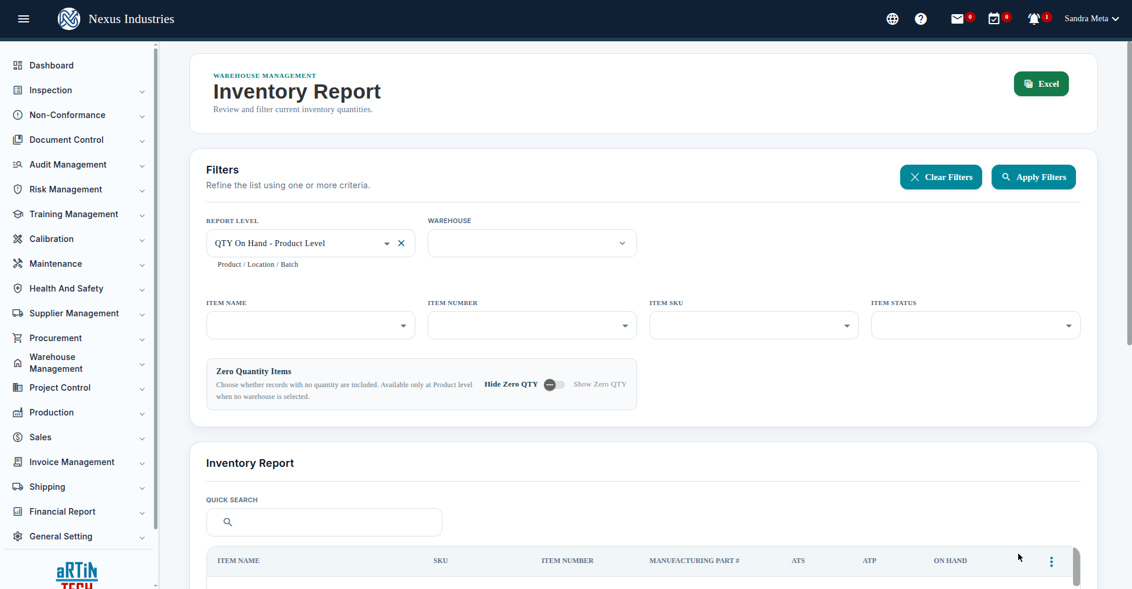This screenshot has width=1132, height=589.
Task: Click the Quick Search input field
Action: [x=324, y=522]
